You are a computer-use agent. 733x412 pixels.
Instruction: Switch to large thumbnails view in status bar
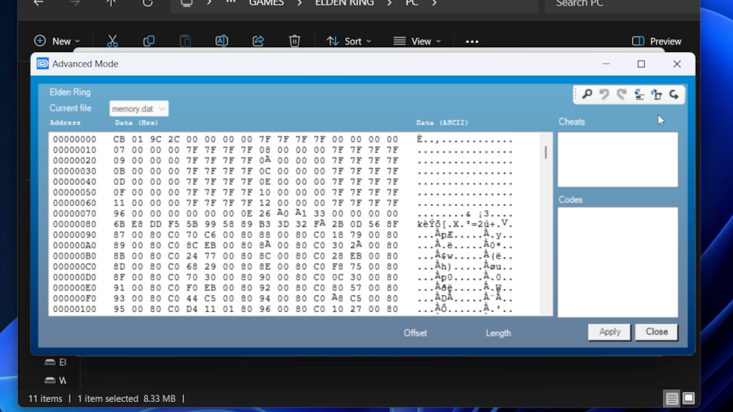[688, 398]
